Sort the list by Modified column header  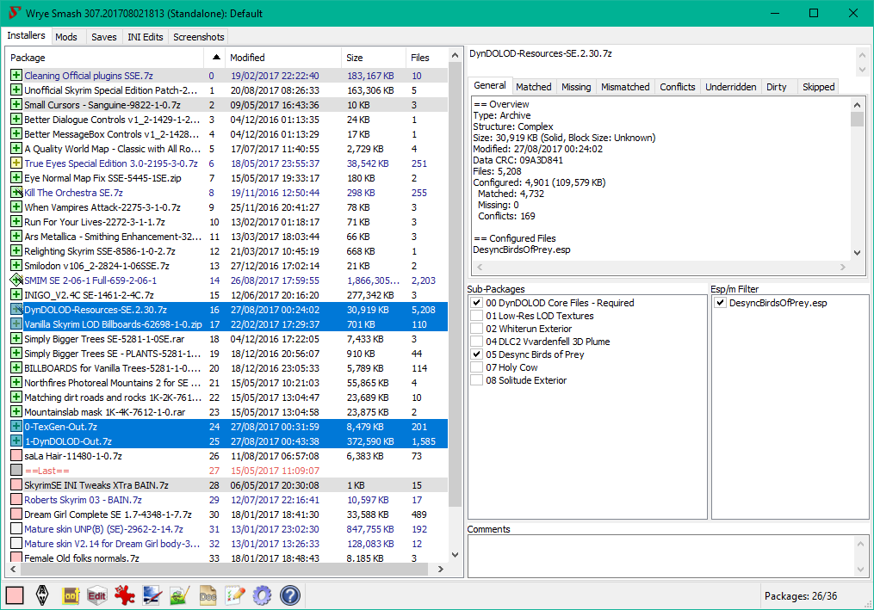coord(283,58)
